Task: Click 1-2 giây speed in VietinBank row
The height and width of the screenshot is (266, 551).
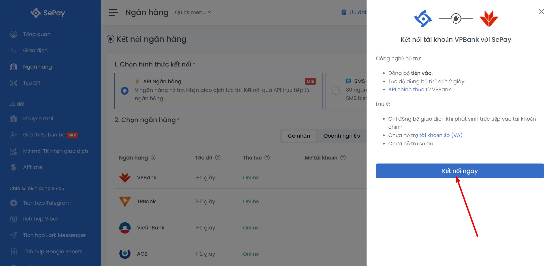Action: 205,228
